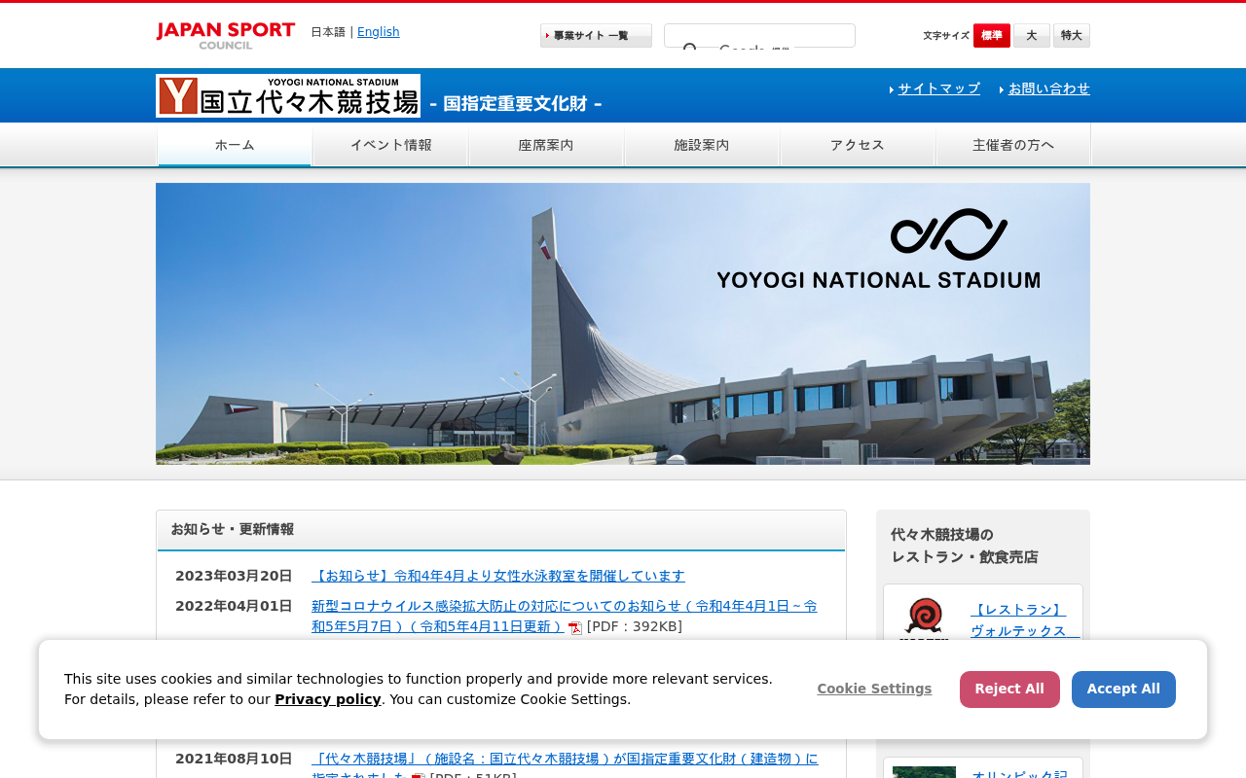
Task: Click the お知らせ・更新情報 heading
Action: coord(233,529)
